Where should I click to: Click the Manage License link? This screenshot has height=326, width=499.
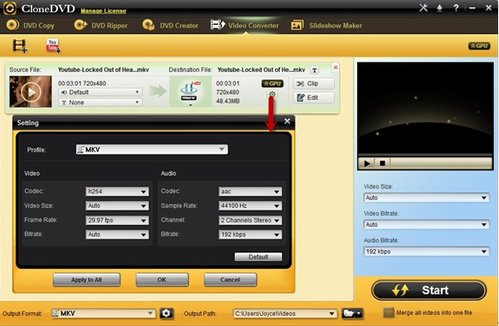[x=103, y=11]
